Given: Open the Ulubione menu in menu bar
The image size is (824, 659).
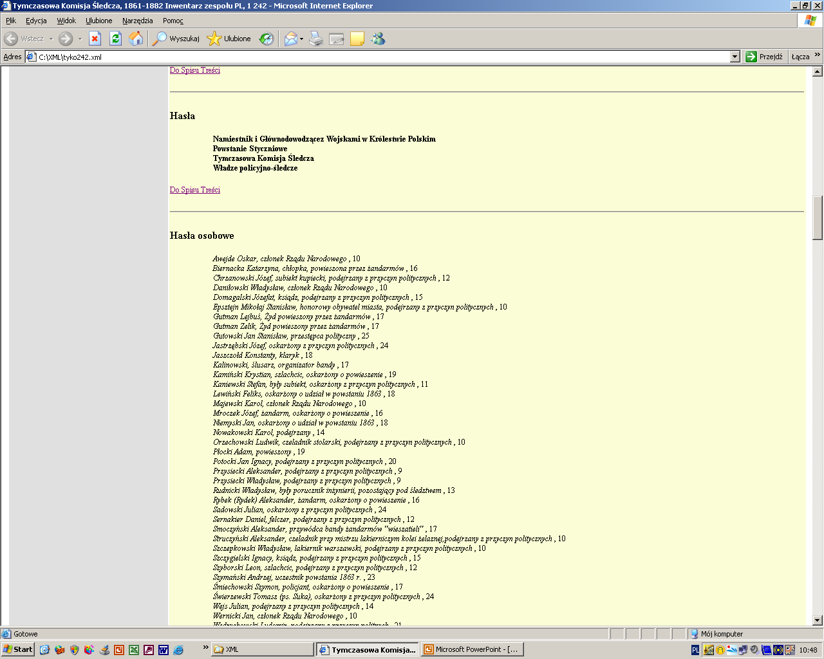Looking at the screenshot, I should tap(99, 21).
